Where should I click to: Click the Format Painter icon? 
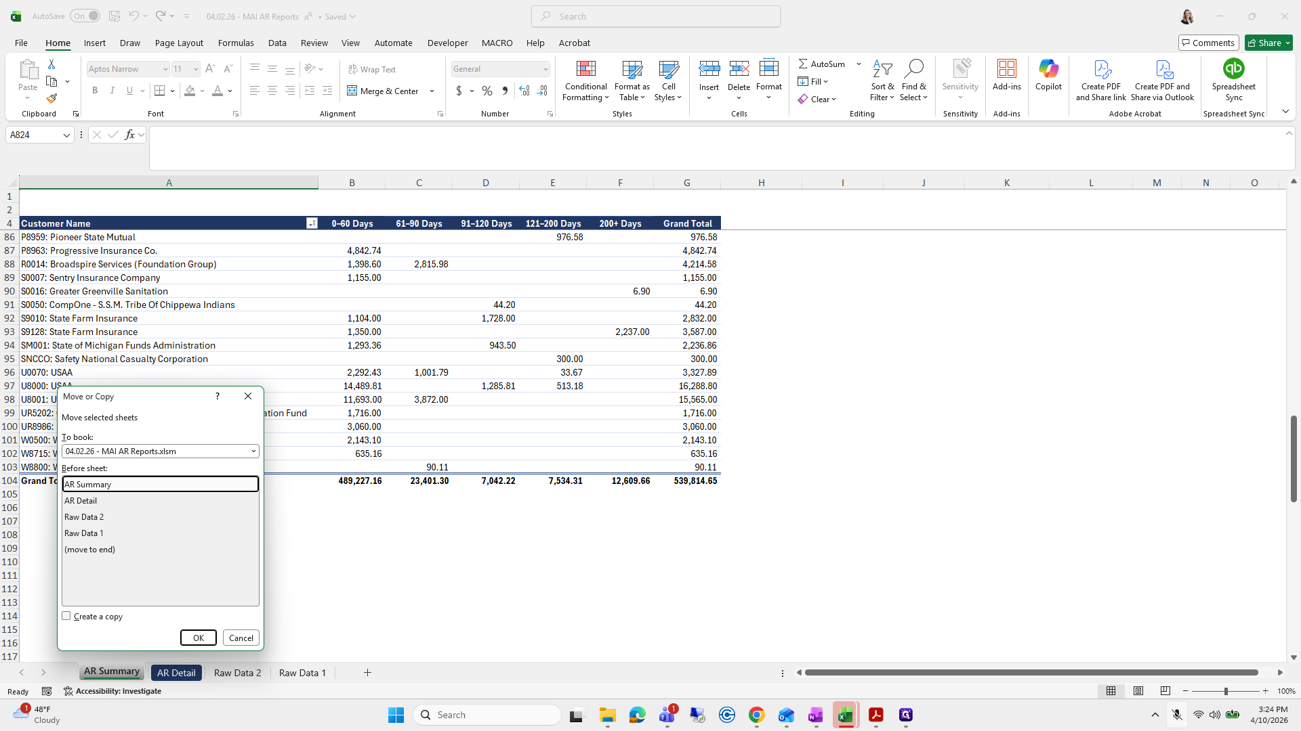pyautogui.click(x=51, y=99)
